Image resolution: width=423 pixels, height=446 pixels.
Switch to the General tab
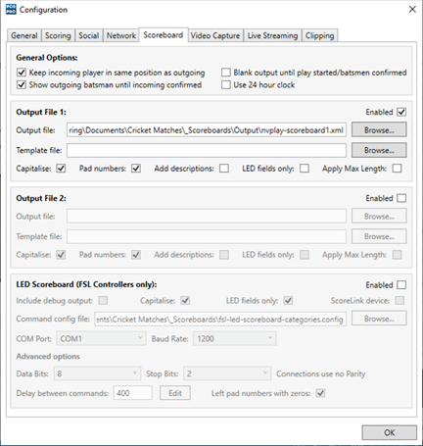click(x=24, y=35)
